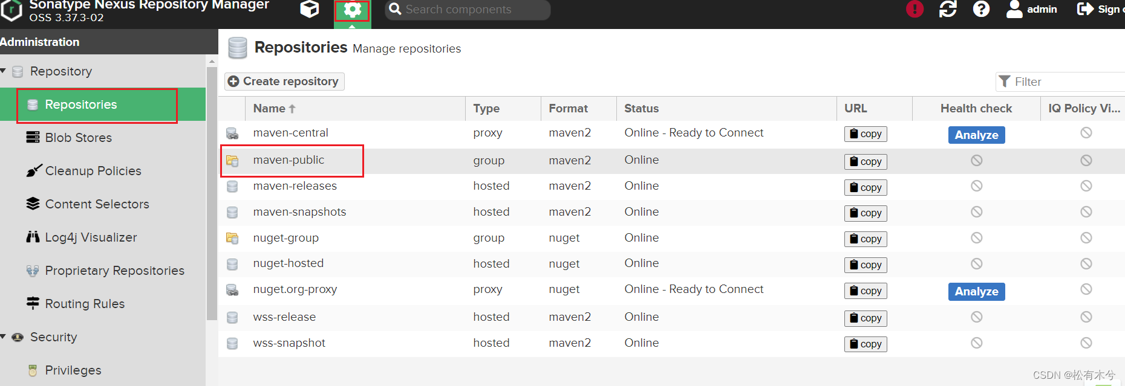
Task: Copy URL of wss-snapshot repository
Action: tap(866, 344)
